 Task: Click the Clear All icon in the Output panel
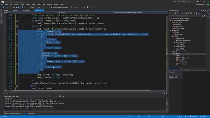coord(60,96)
